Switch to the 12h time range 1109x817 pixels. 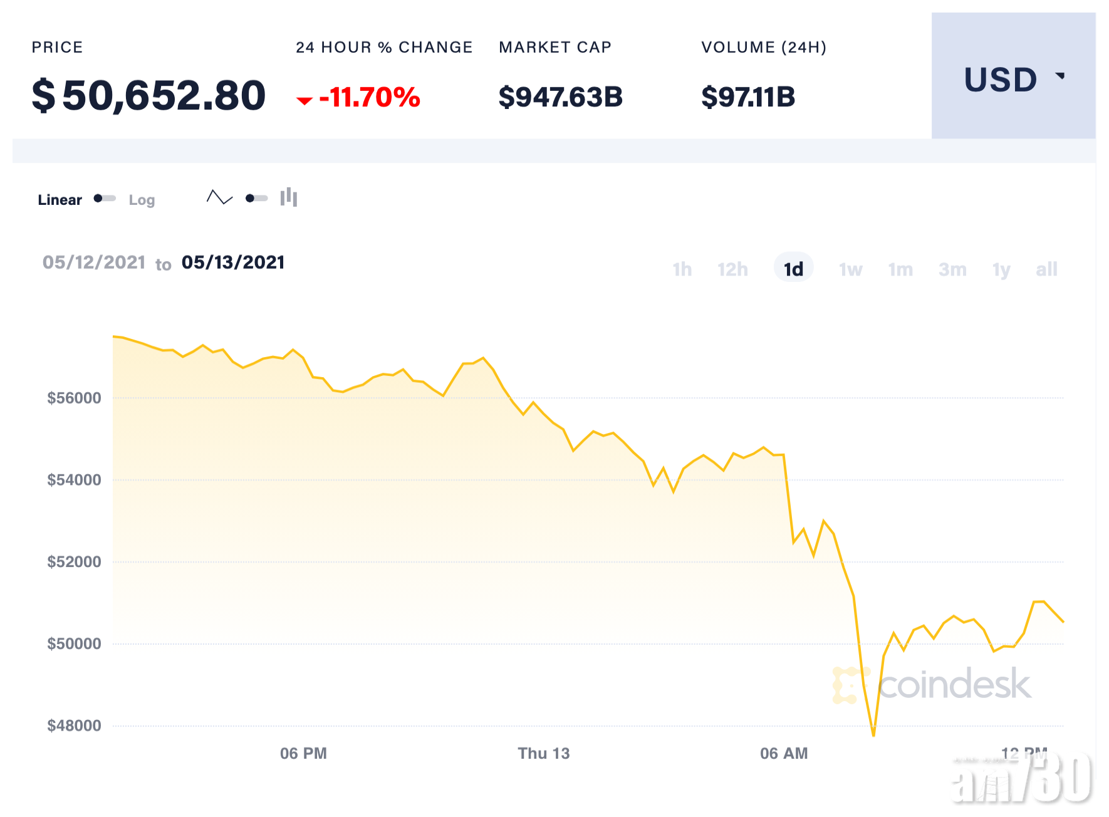click(x=732, y=269)
